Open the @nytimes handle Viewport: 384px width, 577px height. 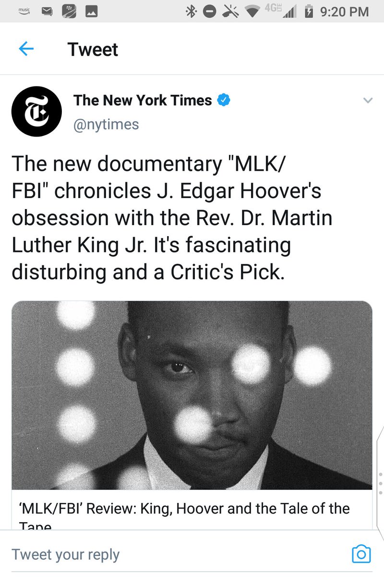pos(106,125)
